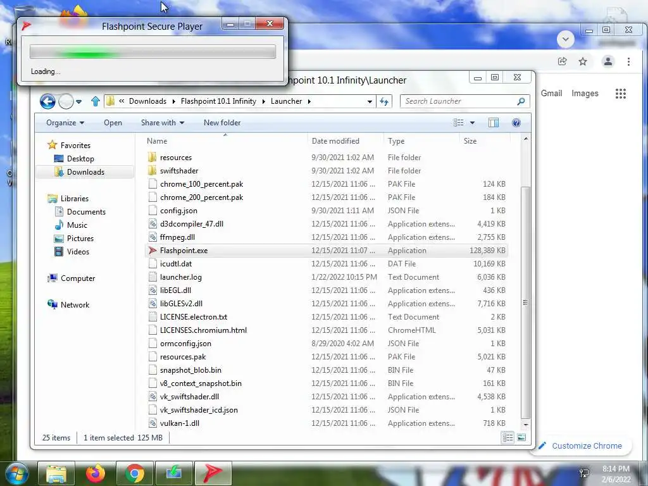
Task: Click the Up one level arrow
Action: pos(96,101)
